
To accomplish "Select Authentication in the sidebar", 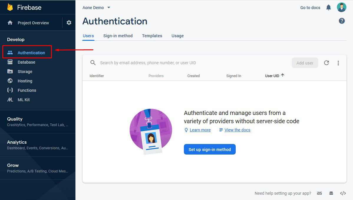I will tap(31, 52).
